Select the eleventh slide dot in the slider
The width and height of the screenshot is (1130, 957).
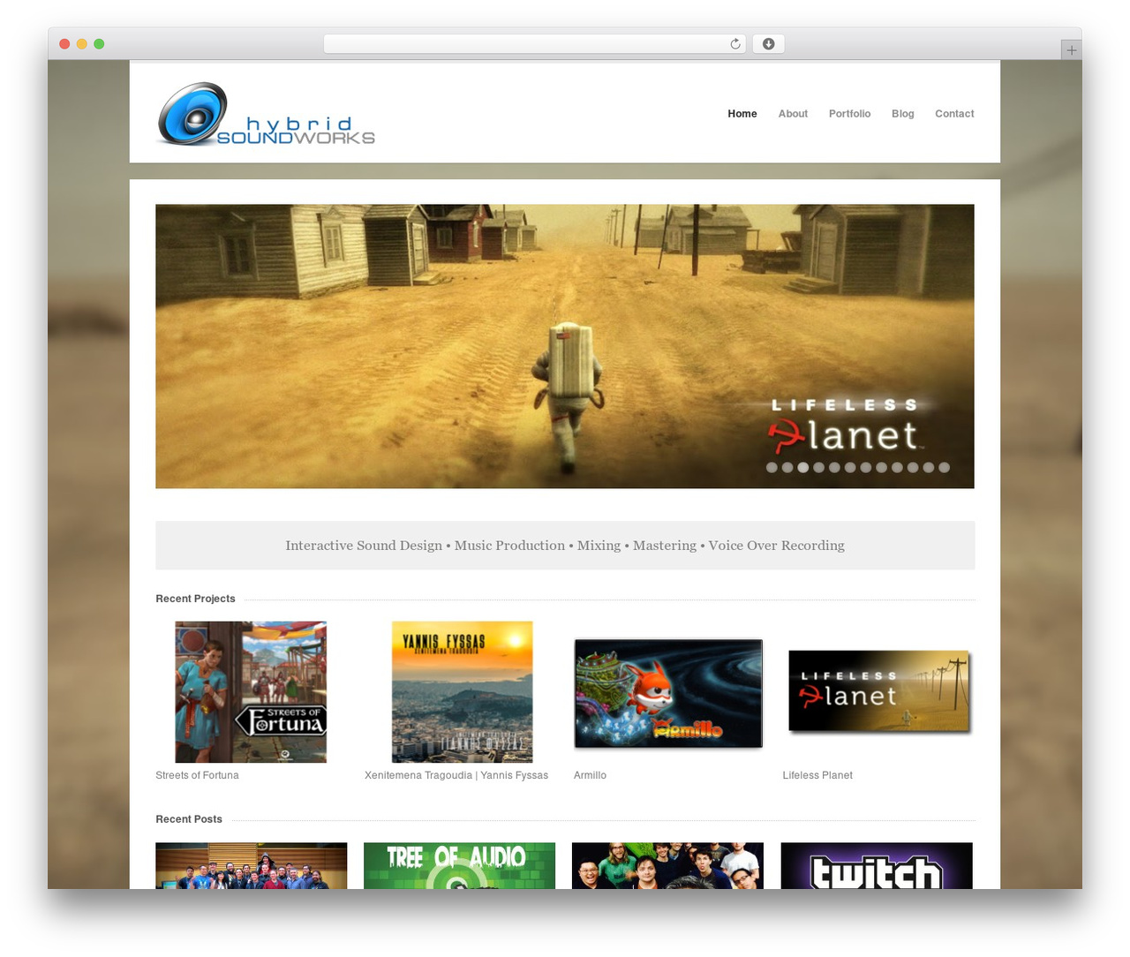(929, 468)
